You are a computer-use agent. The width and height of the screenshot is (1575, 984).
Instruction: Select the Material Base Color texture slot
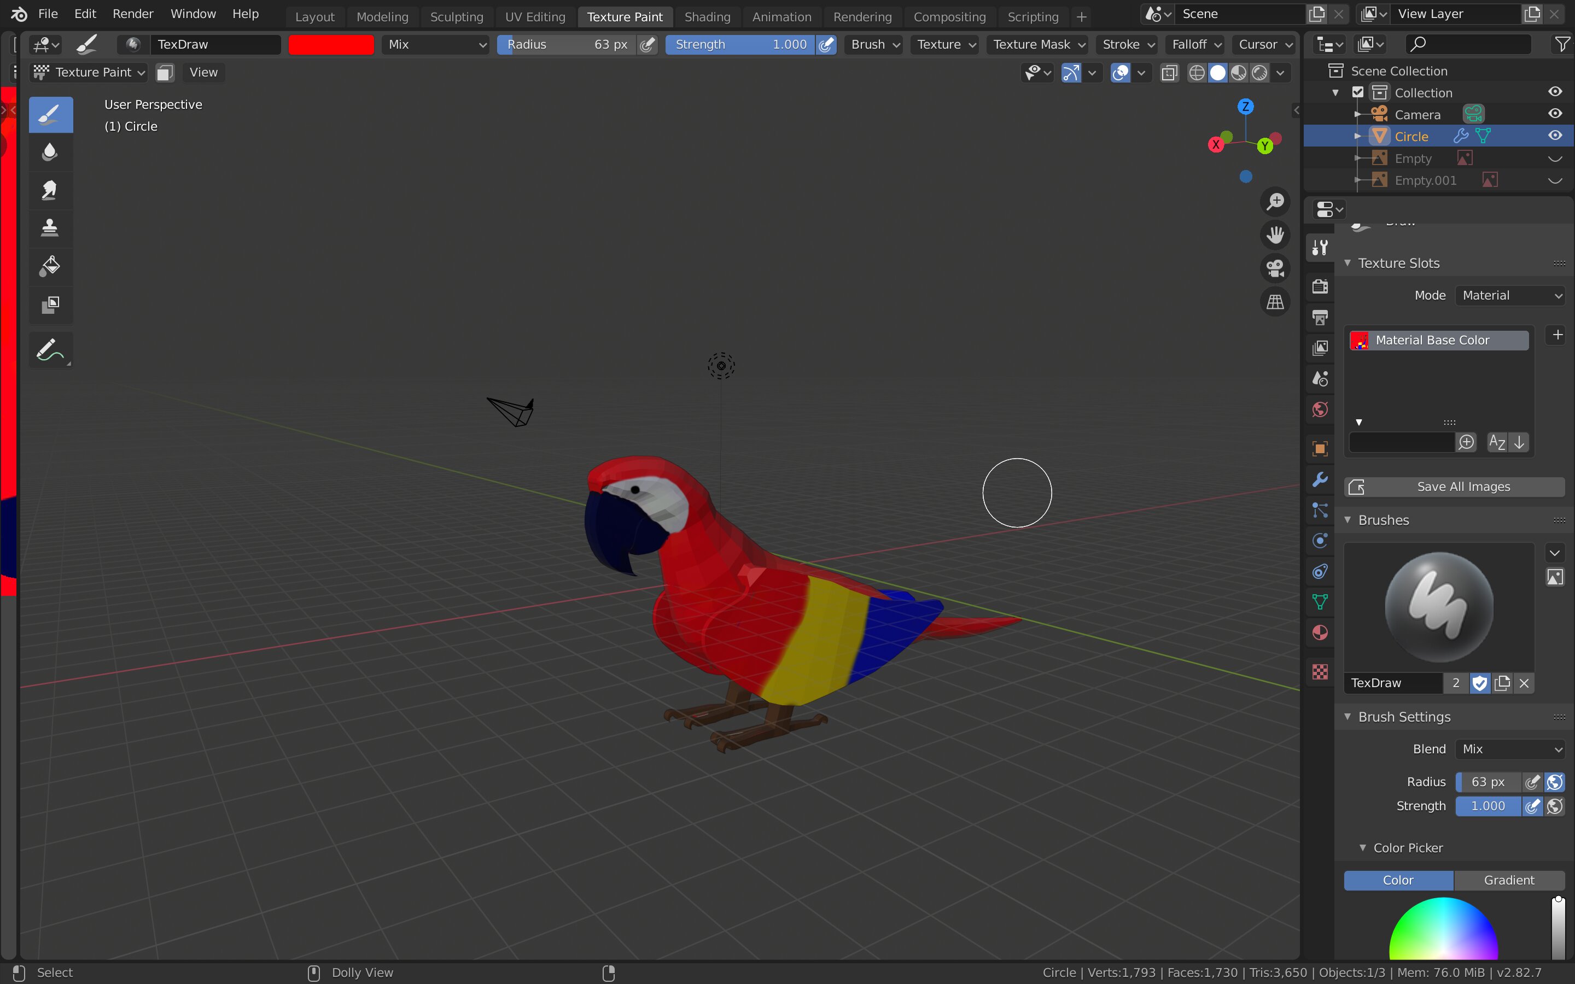[1438, 341]
